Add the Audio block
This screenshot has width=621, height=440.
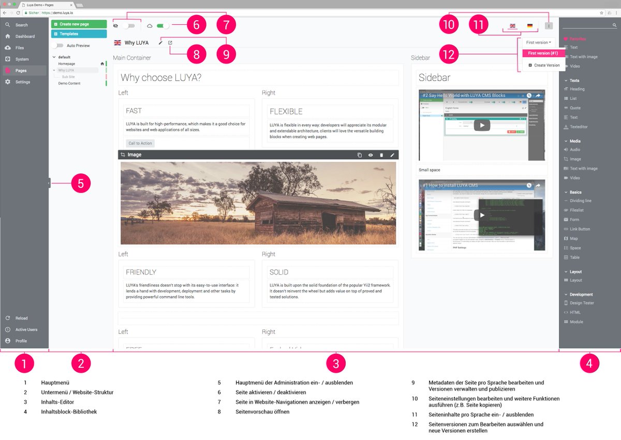pos(574,150)
